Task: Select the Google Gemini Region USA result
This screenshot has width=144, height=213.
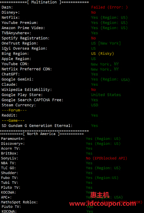Action: [x=110, y=80]
